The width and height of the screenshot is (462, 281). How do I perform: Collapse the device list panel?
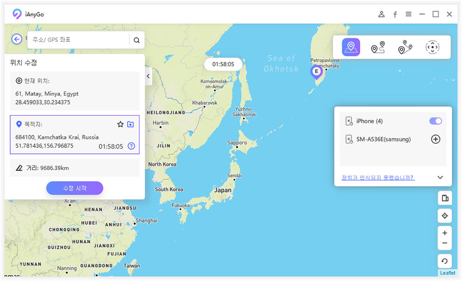440,177
